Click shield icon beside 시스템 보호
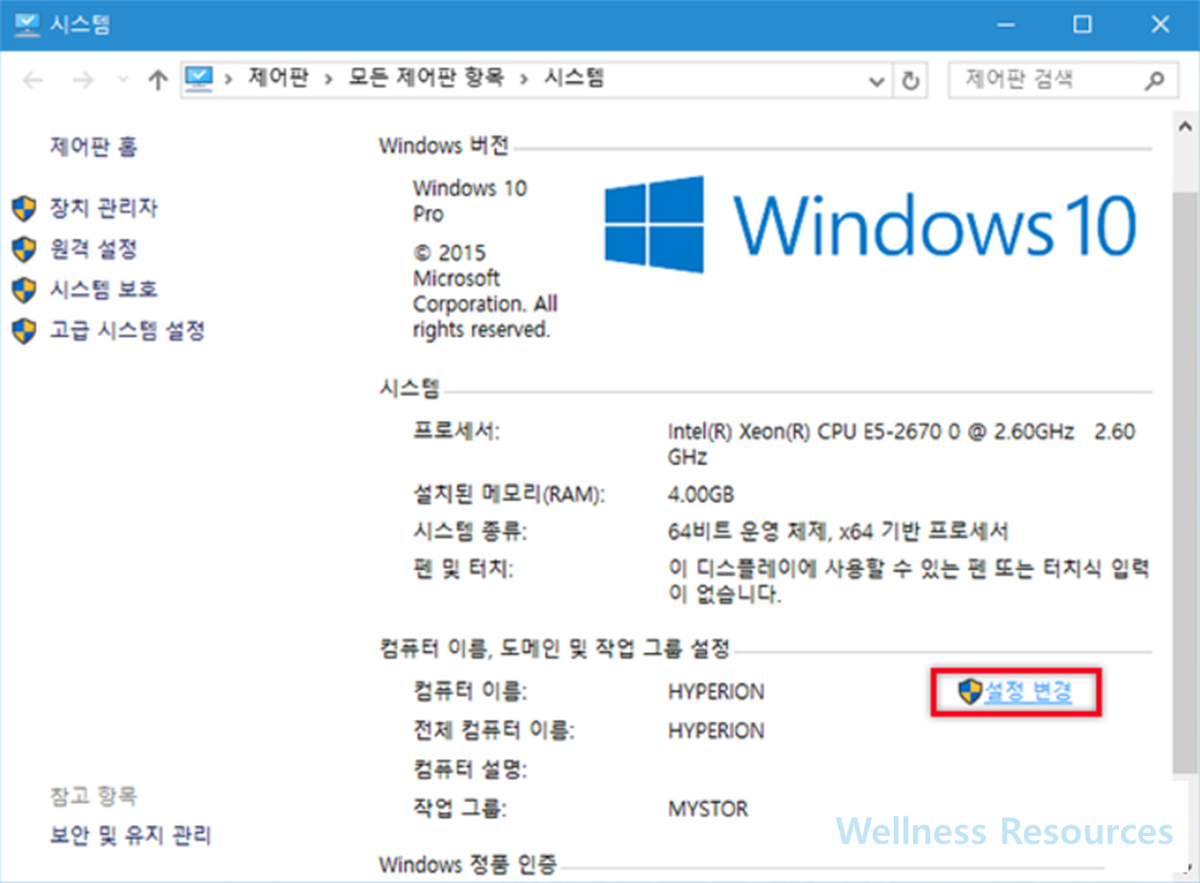Image resolution: width=1200 pixels, height=883 pixels. tap(24, 291)
